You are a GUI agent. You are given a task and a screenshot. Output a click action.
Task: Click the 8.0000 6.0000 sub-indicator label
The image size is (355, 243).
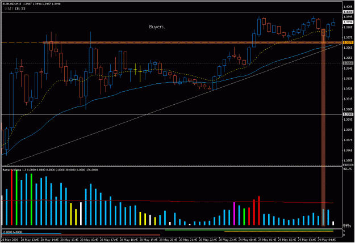click(12, 232)
